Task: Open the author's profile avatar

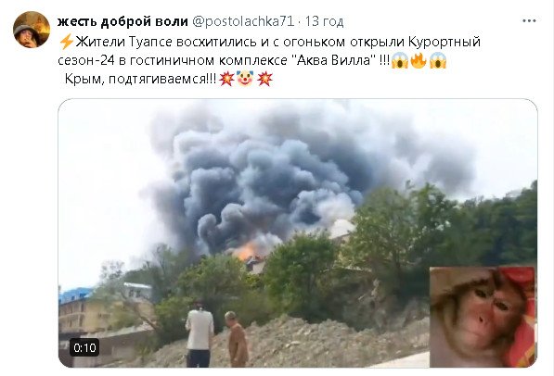Action: [32, 30]
